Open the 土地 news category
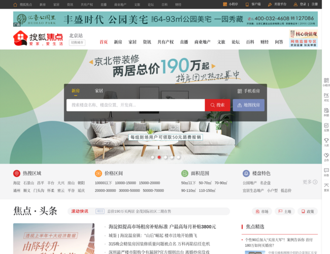330x254 pixels. [x=285, y=211]
